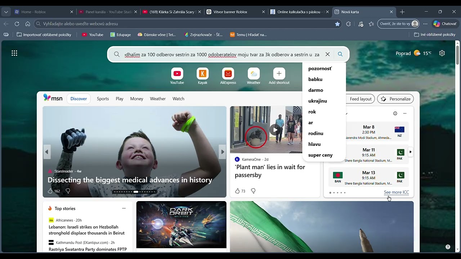Open the Copilot Chatovať button
This screenshot has width=461, height=259.
pyautogui.click(x=445, y=24)
